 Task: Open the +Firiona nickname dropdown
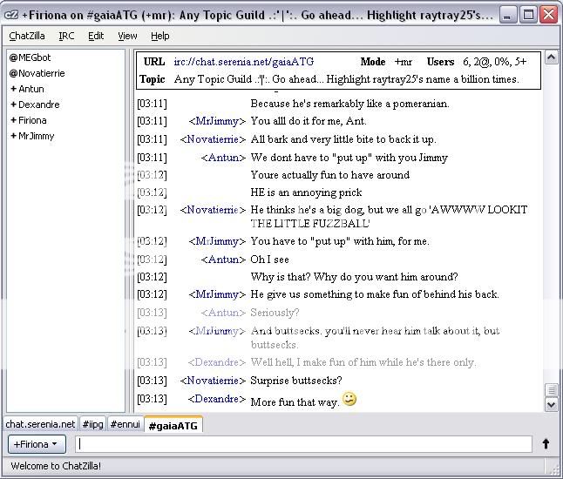37,444
